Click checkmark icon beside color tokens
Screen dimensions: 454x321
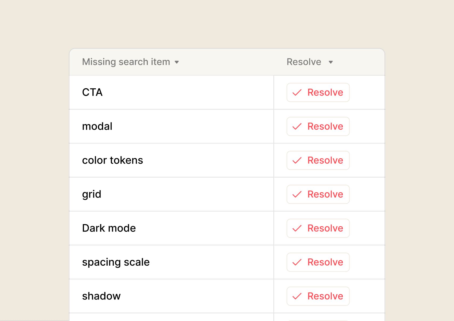tap(297, 160)
